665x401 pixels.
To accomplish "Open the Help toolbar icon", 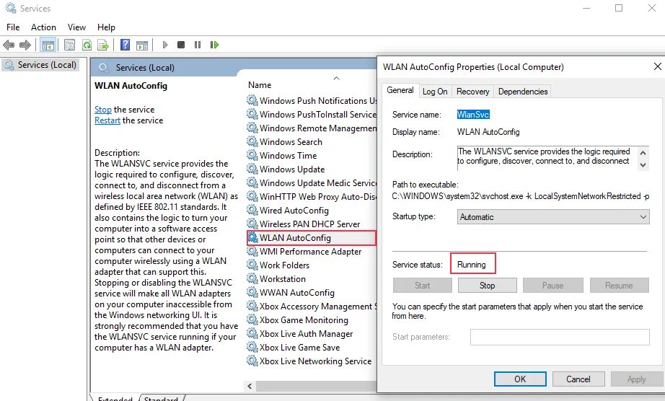I will [x=125, y=45].
